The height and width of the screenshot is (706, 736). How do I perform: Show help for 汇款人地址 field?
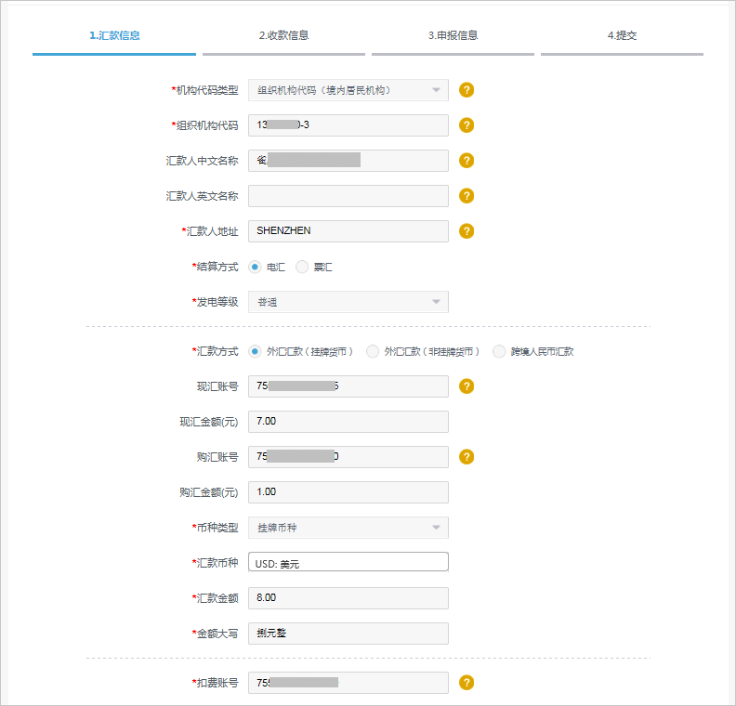467,231
